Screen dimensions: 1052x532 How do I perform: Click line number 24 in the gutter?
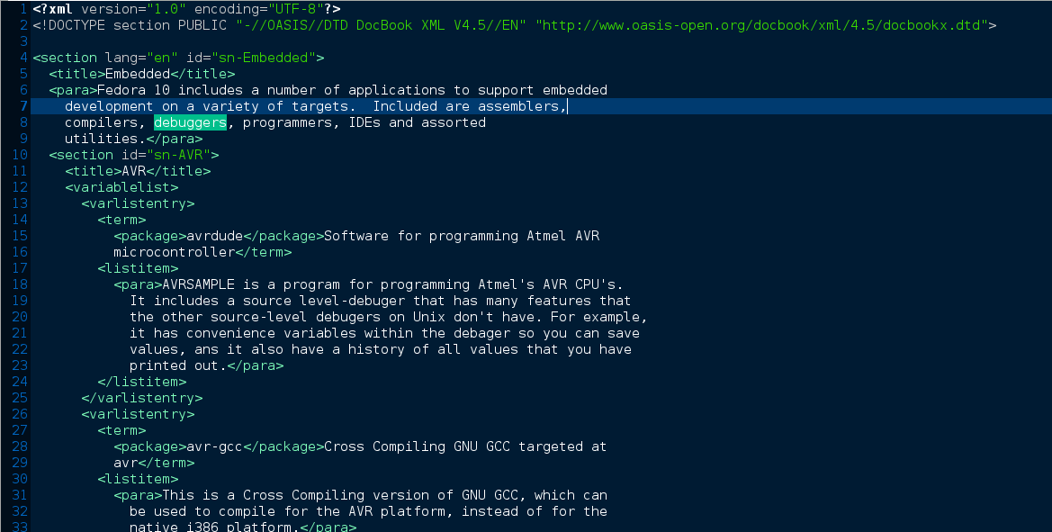click(21, 382)
